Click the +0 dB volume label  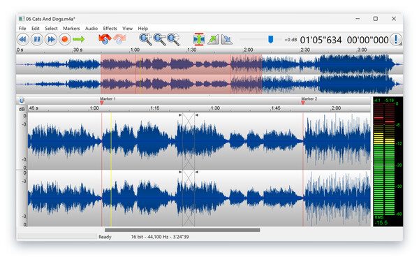[291, 40]
